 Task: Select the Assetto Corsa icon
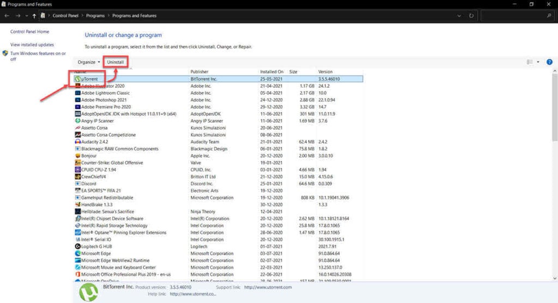click(x=77, y=128)
